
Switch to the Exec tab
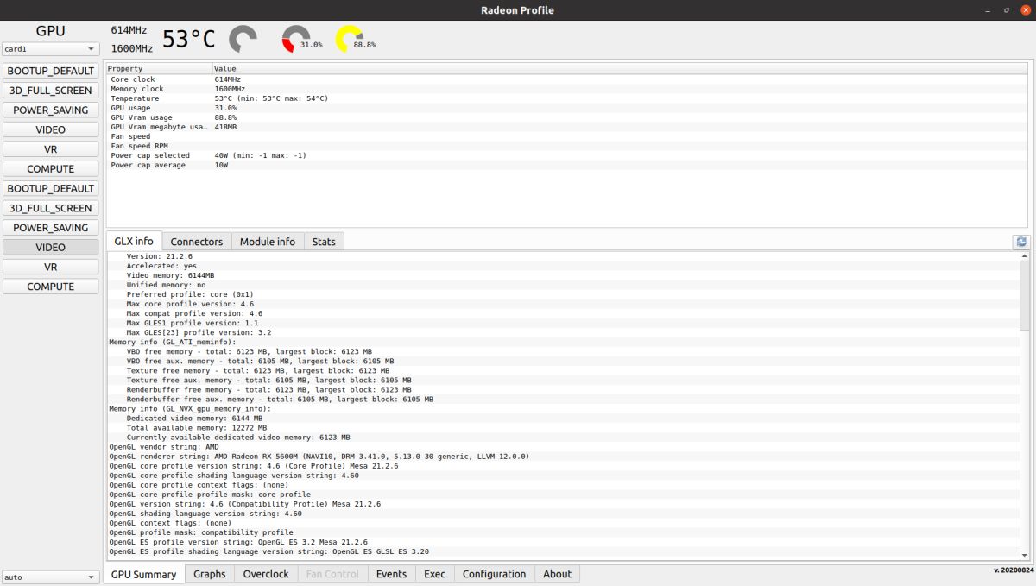pos(435,574)
